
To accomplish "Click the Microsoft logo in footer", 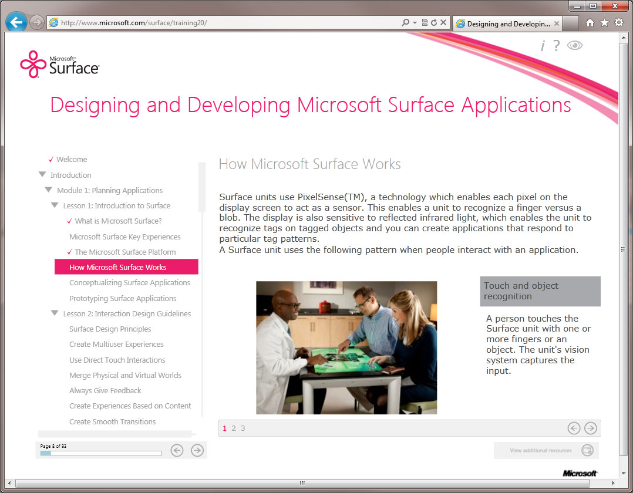I will [x=580, y=473].
